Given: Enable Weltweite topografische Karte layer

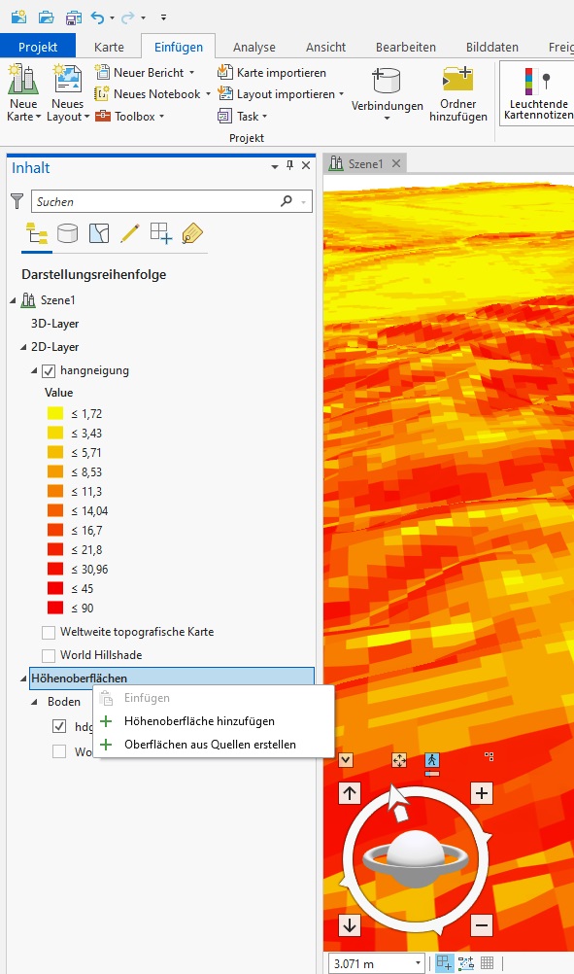Looking at the screenshot, I should click(49, 633).
